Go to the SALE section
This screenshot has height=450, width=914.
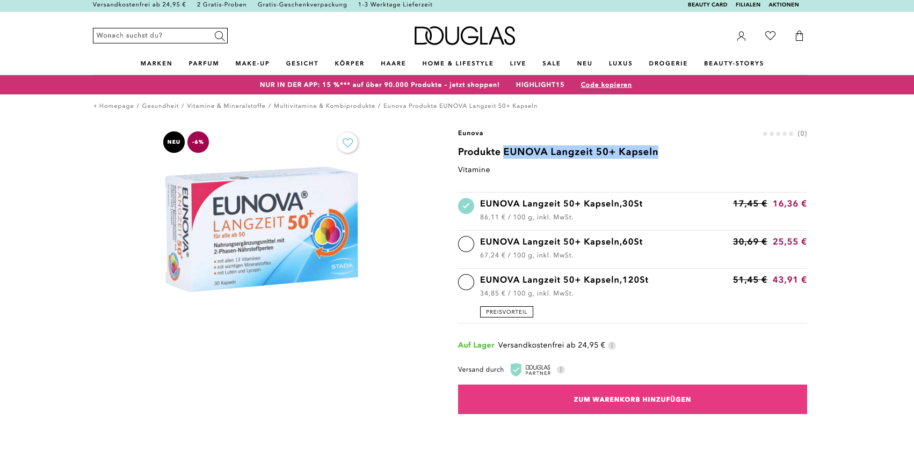pyautogui.click(x=551, y=63)
